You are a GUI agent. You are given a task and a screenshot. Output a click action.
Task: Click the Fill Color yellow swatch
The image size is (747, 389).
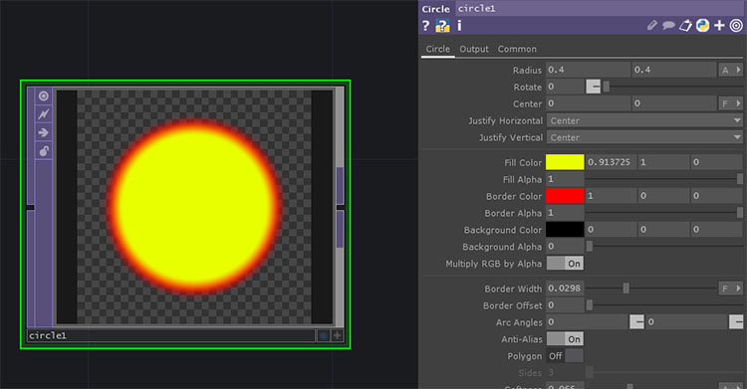(x=565, y=162)
